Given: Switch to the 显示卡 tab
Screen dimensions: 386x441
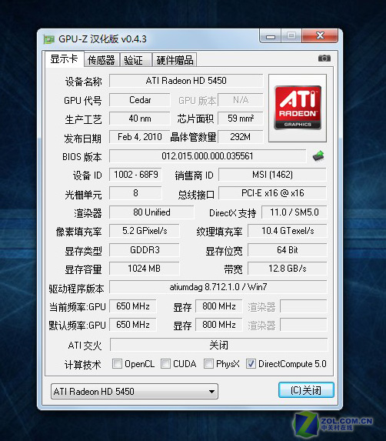Looking at the screenshot, I should point(64,59).
